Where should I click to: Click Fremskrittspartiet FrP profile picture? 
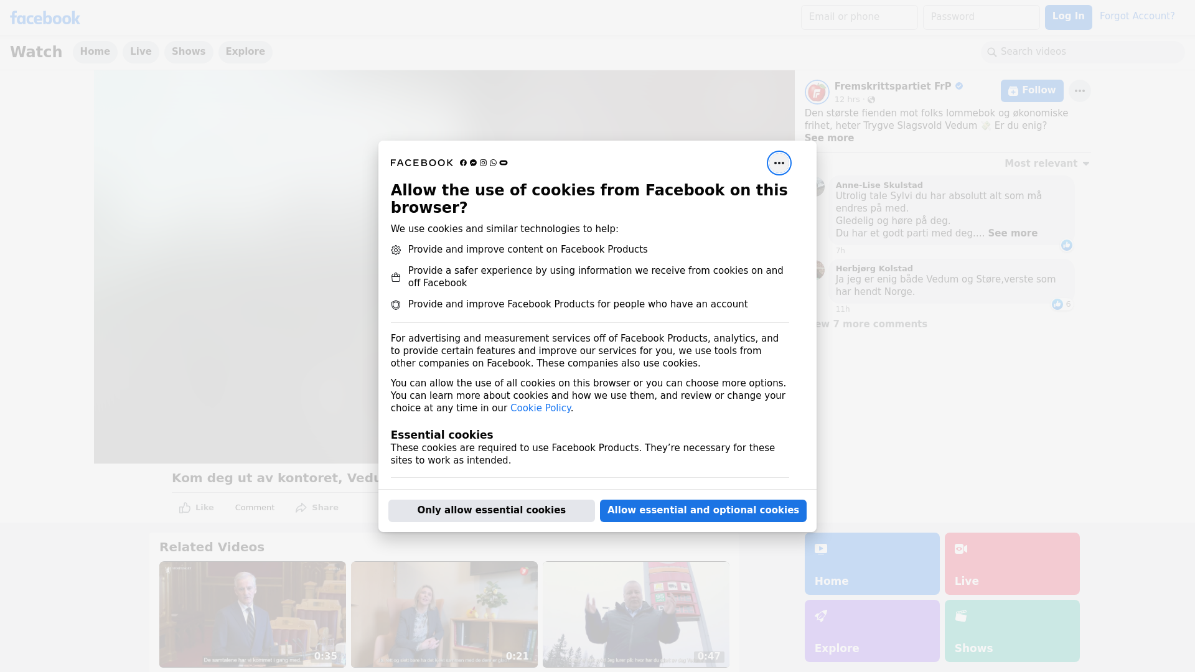817,92
